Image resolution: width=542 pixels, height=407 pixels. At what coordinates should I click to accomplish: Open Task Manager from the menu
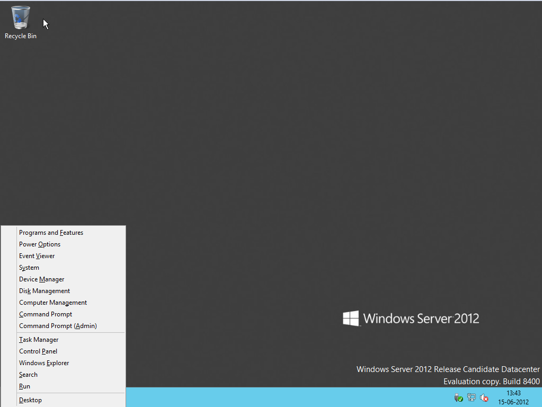coord(39,340)
